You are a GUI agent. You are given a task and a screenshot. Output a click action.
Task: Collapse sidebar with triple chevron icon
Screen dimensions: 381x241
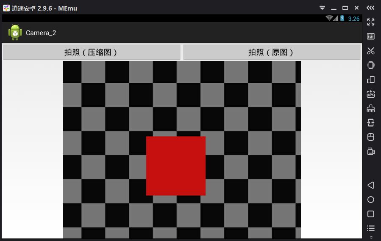pos(370,8)
